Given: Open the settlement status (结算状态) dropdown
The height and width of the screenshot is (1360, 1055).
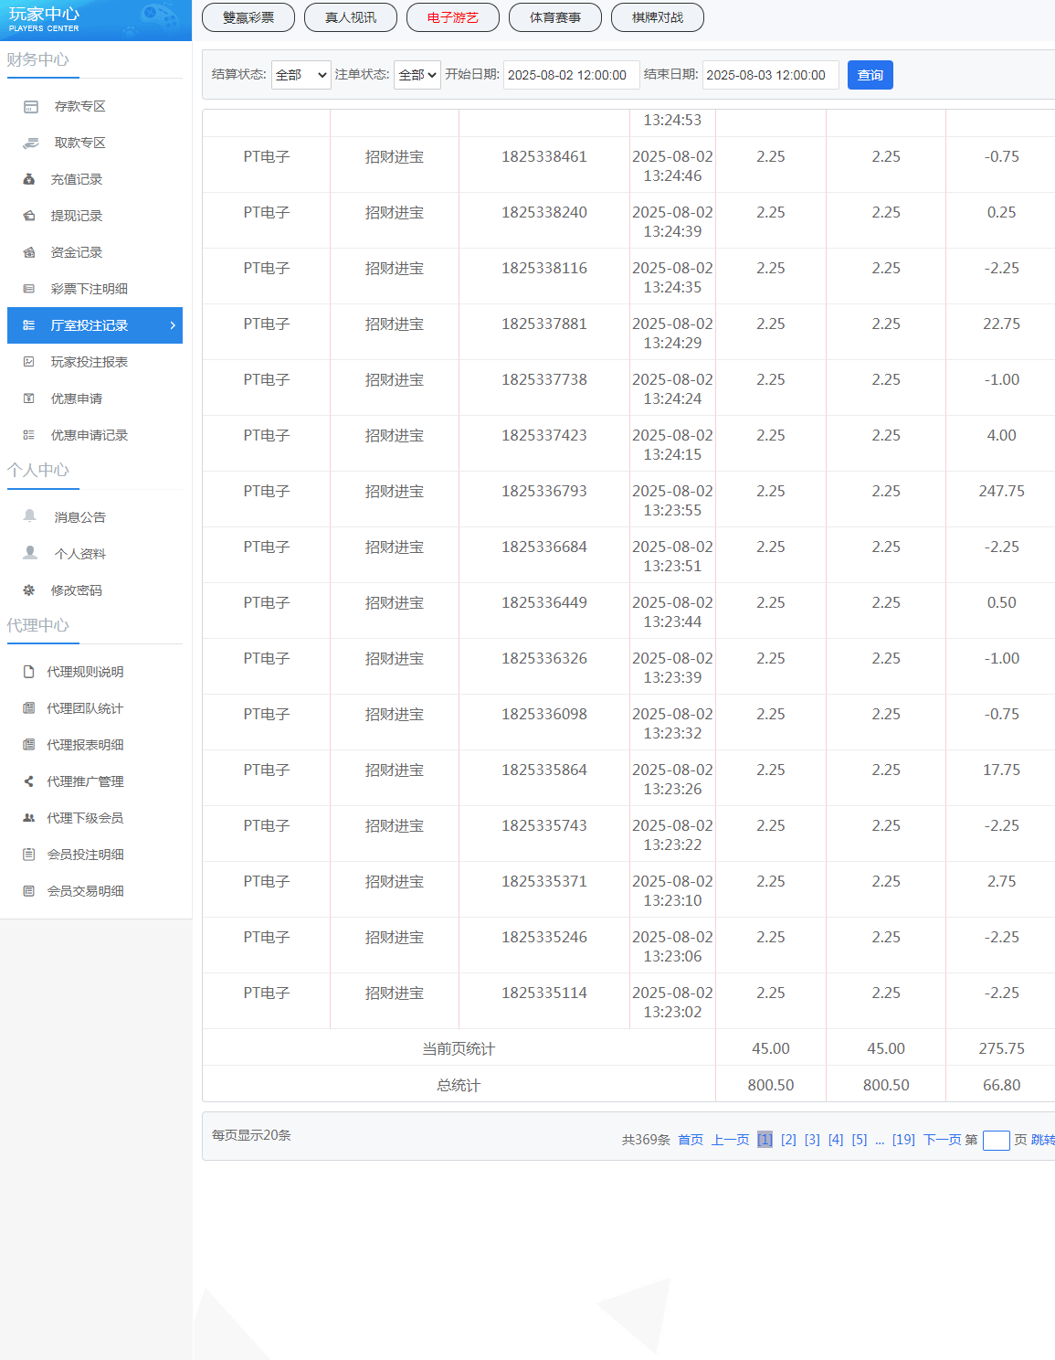Looking at the screenshot, I should coord(301,75).
